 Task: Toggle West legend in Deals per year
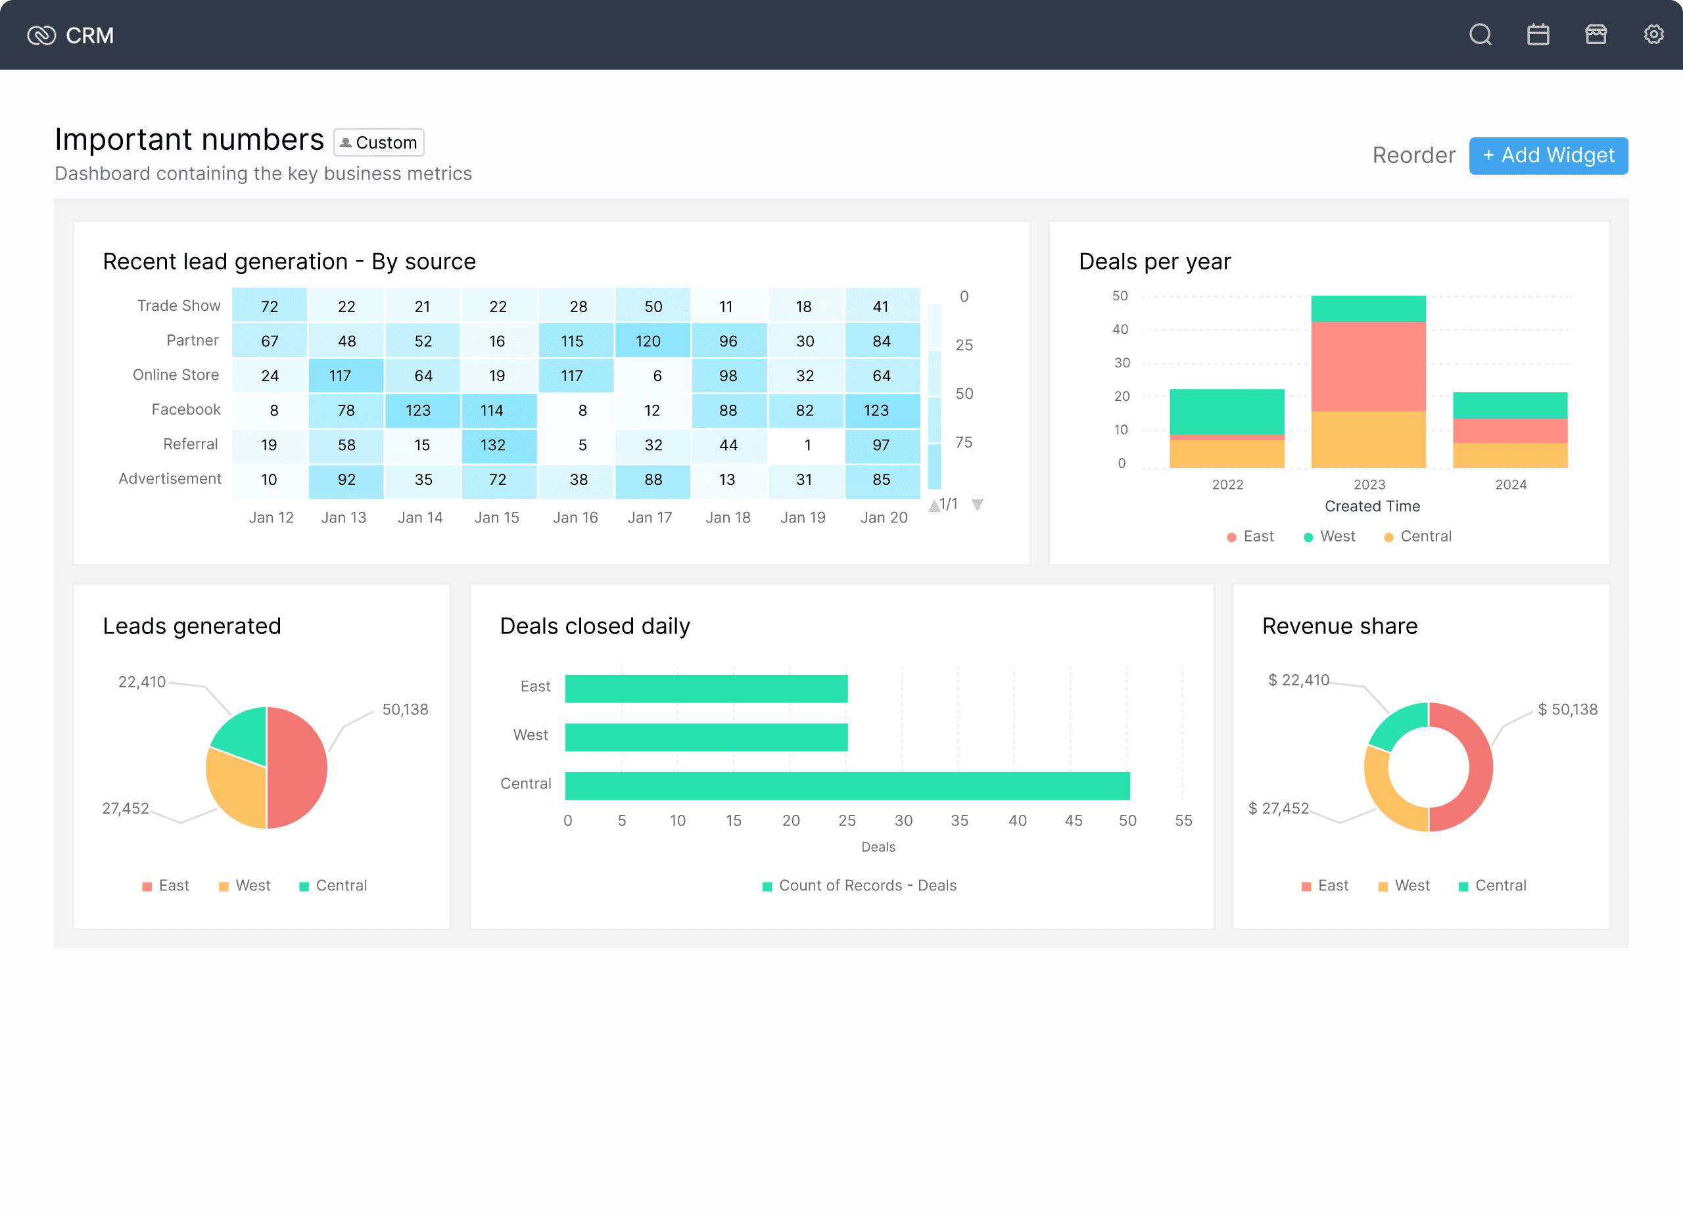1329,536
